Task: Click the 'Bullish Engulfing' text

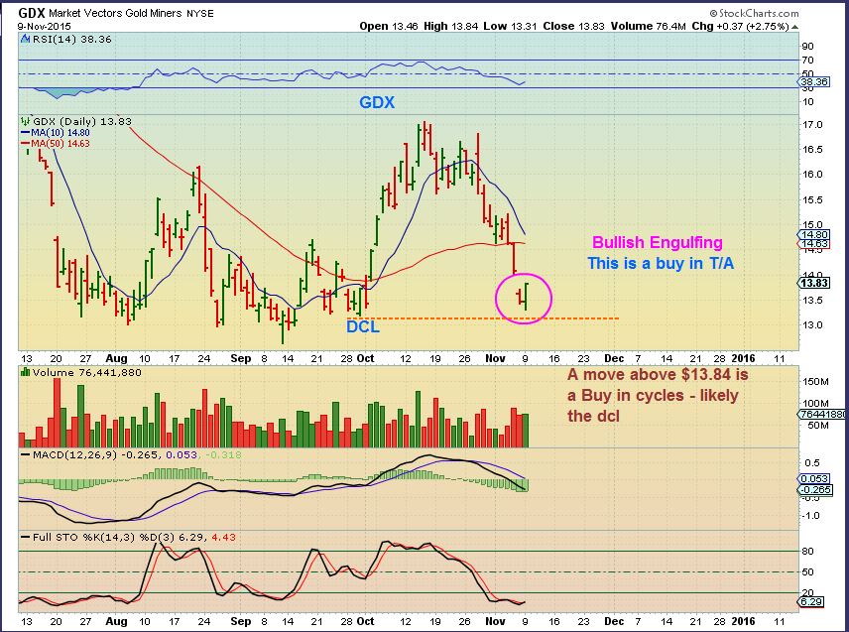Action: (658, 242)
